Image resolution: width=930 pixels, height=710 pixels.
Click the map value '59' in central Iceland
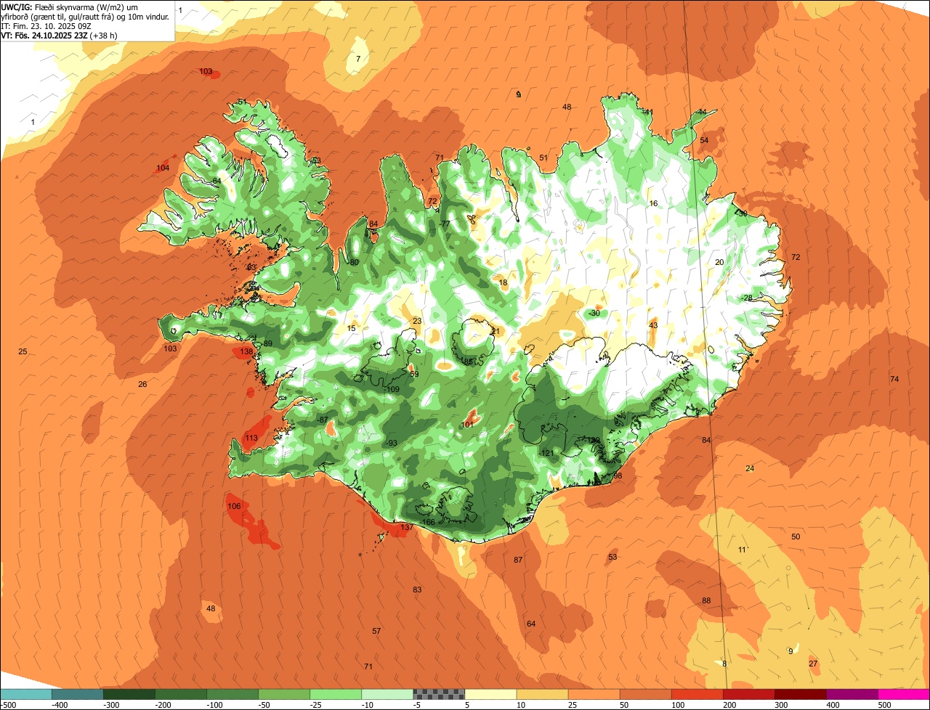(x=414, y=375)
